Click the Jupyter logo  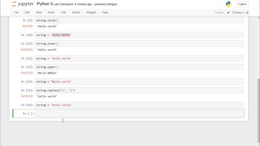(x=23, y=4)
